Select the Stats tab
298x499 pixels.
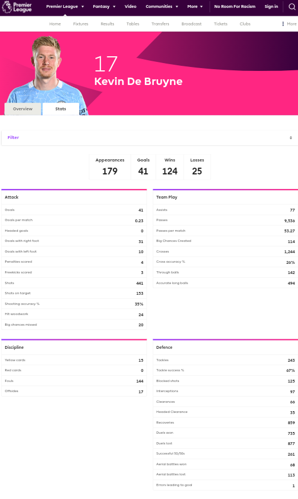click(x=61, y=109)
